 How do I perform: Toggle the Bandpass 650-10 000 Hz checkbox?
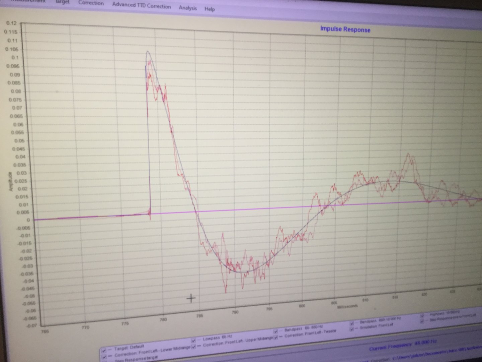[x=352, y=323]
